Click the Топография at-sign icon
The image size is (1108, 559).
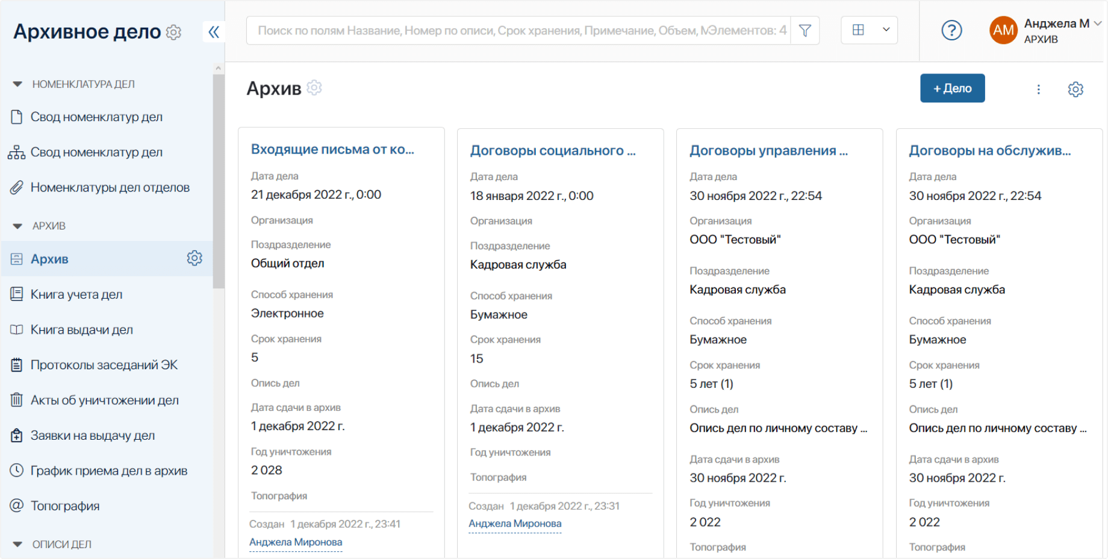[17, 505]
